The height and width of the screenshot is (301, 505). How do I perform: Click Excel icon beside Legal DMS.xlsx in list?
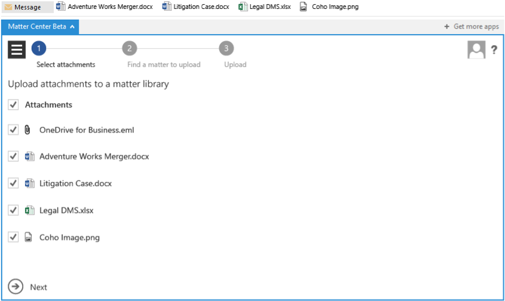[30, 210]
